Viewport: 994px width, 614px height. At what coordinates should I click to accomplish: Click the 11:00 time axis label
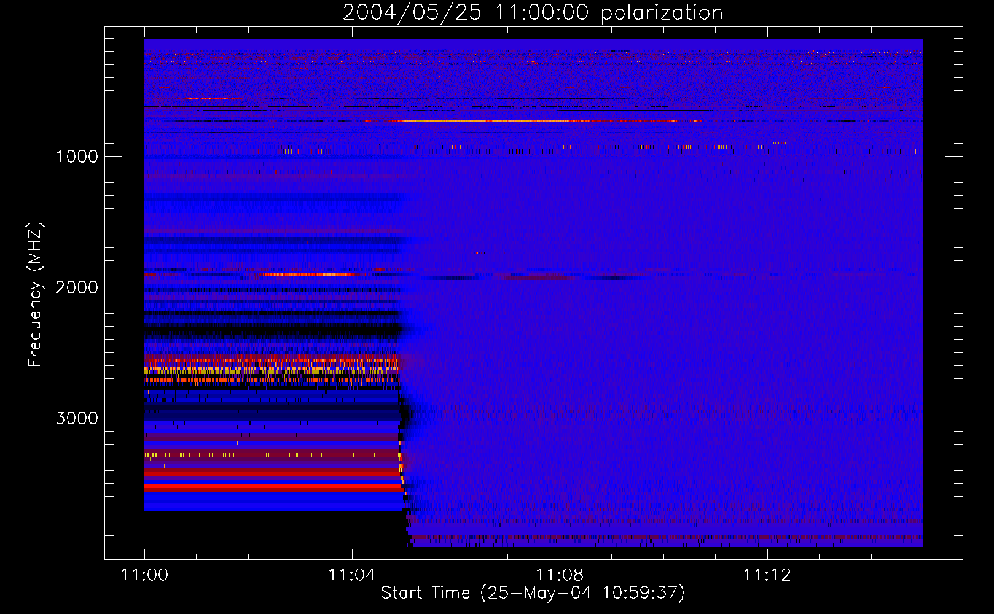point(144,575)
